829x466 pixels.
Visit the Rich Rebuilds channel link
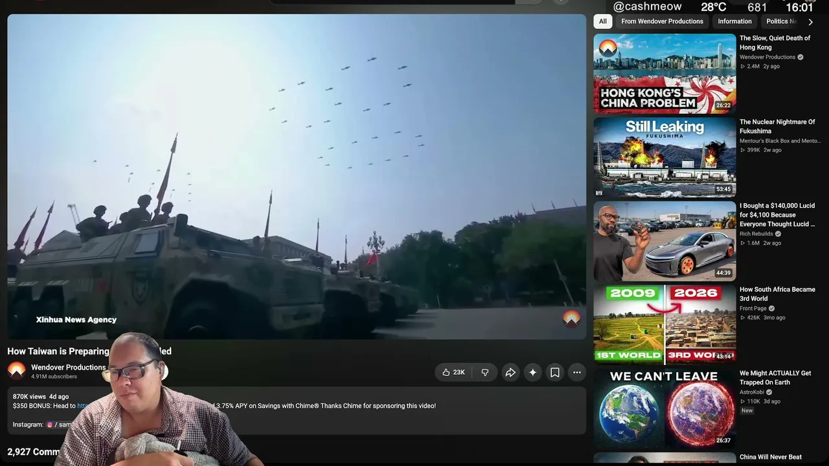756,234
